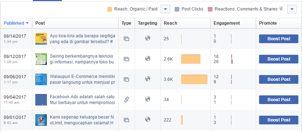Screen dimensions: 302x132
Task: Click the orange Reach legend swatch
Action: click(110, 9)
